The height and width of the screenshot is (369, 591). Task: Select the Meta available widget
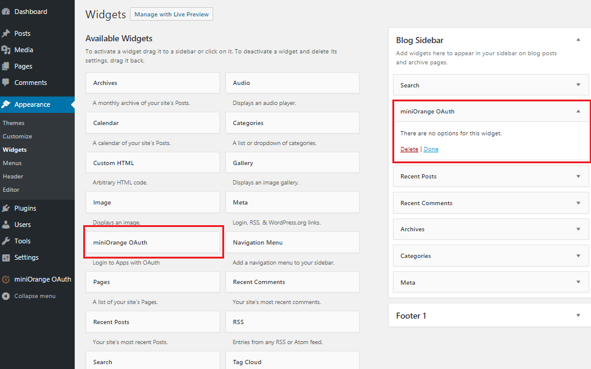coord(293,203)
